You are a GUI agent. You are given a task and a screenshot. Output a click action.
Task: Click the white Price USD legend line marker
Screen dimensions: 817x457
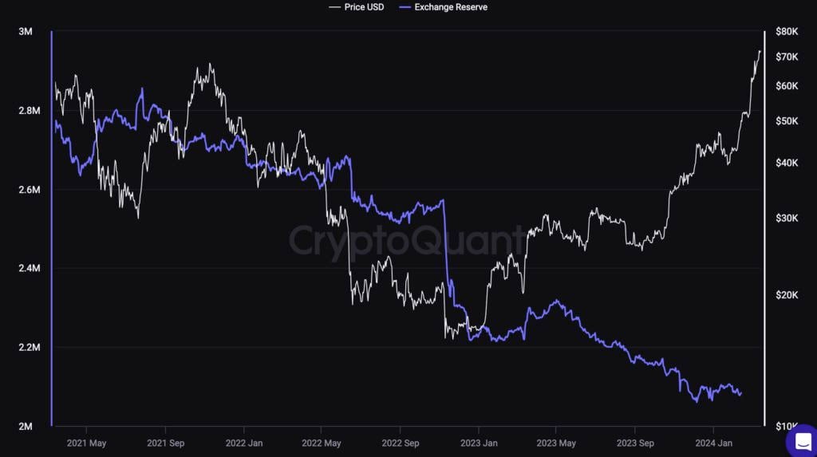coord(335,7)
